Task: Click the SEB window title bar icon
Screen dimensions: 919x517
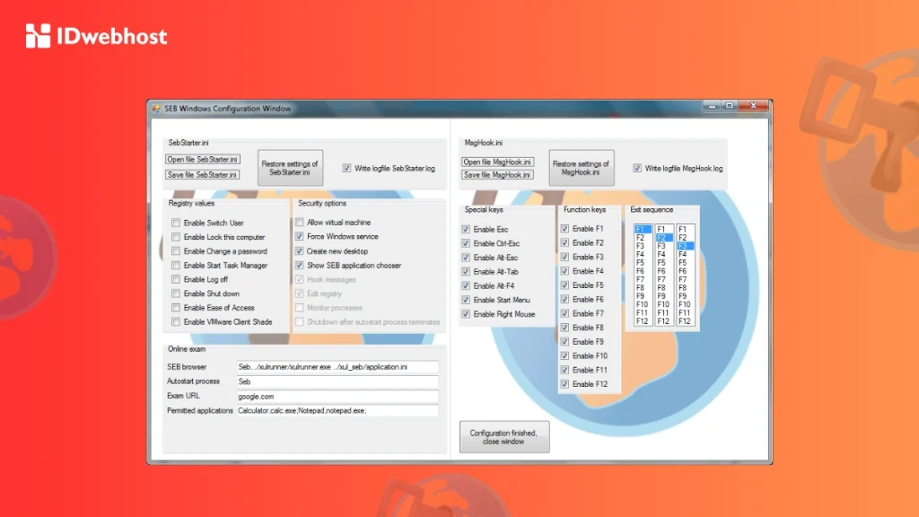Action: pos(156,109)
